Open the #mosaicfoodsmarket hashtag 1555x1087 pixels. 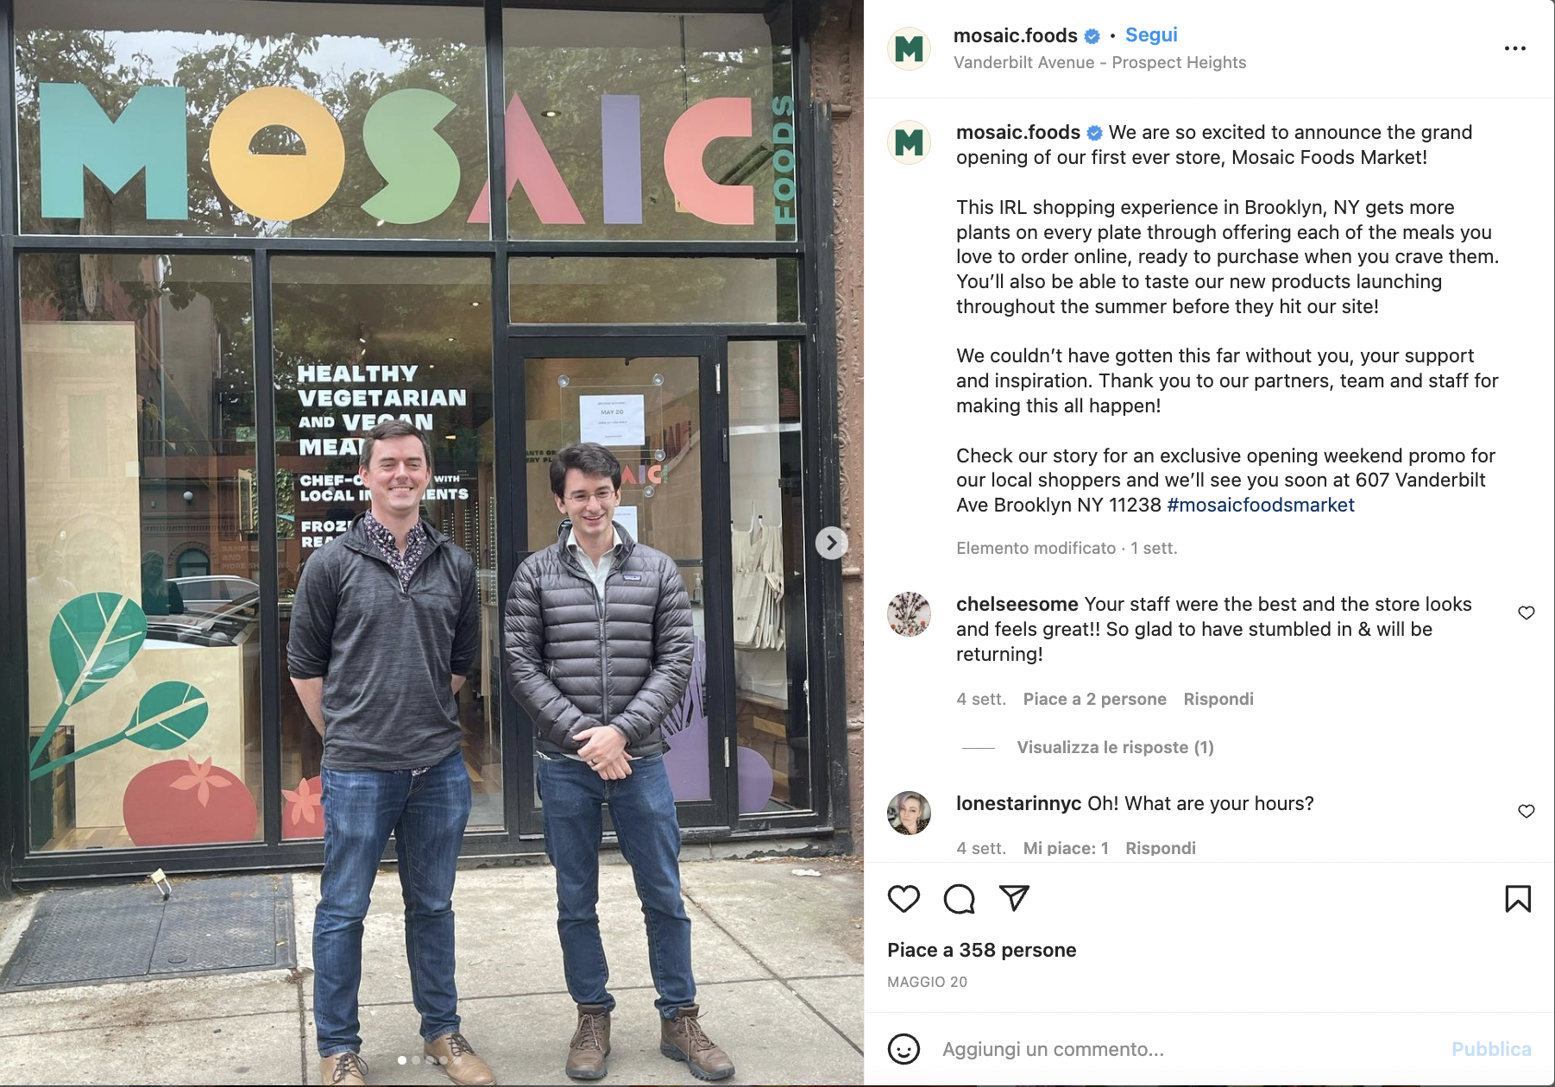tap(1261, 505)
